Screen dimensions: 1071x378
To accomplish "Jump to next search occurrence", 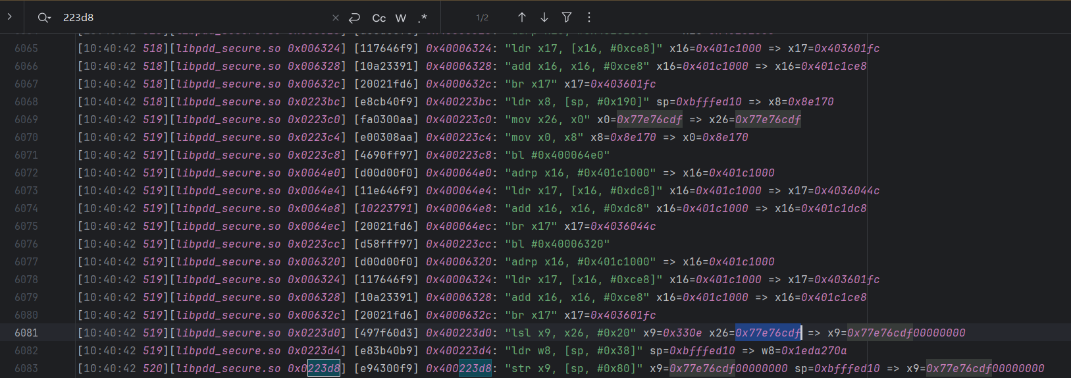I will click(544, 18).
